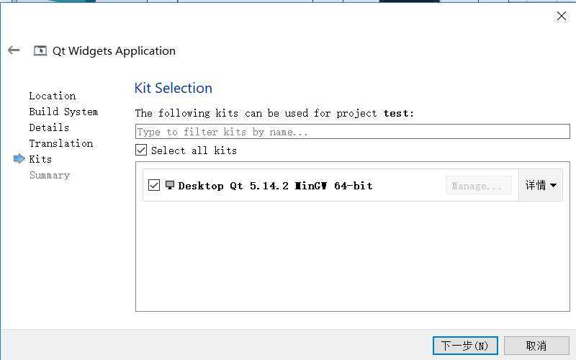Select the Summary wizard step
This screenshot has width=576, height=360.
pos(50,175)
